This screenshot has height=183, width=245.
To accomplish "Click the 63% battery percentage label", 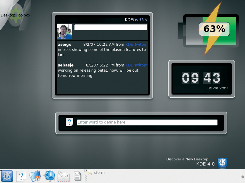I will point(214,29).
